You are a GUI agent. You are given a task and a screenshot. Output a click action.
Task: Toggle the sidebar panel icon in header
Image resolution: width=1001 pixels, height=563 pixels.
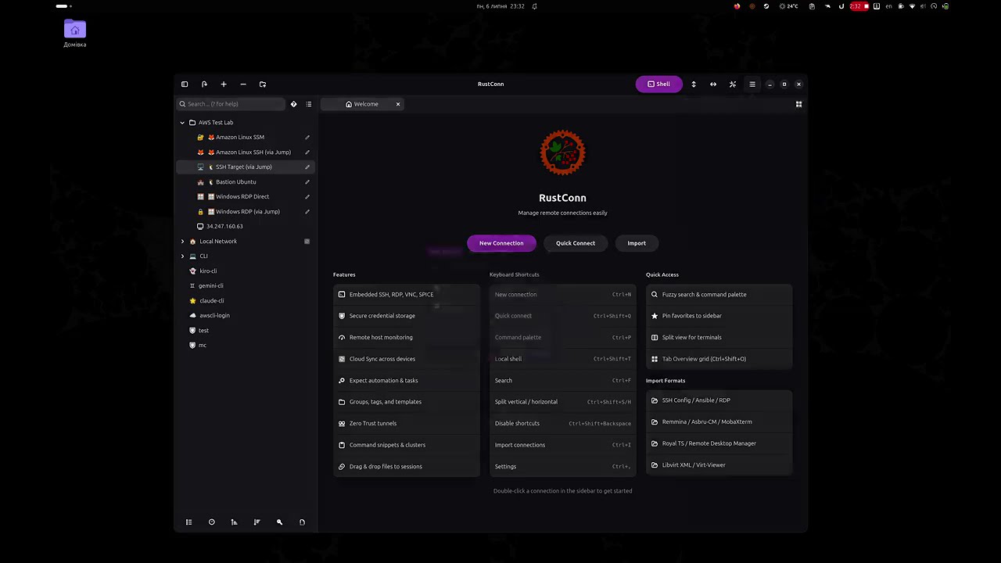185,84
